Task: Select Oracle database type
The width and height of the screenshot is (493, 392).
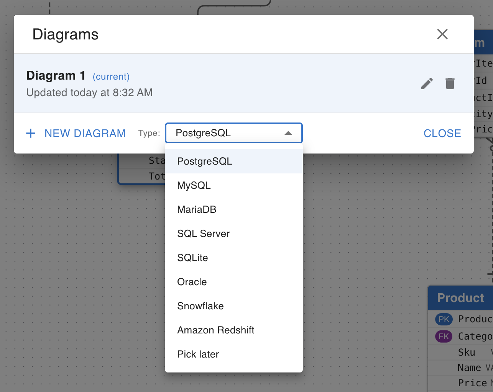Action: [x=234, y=282]
